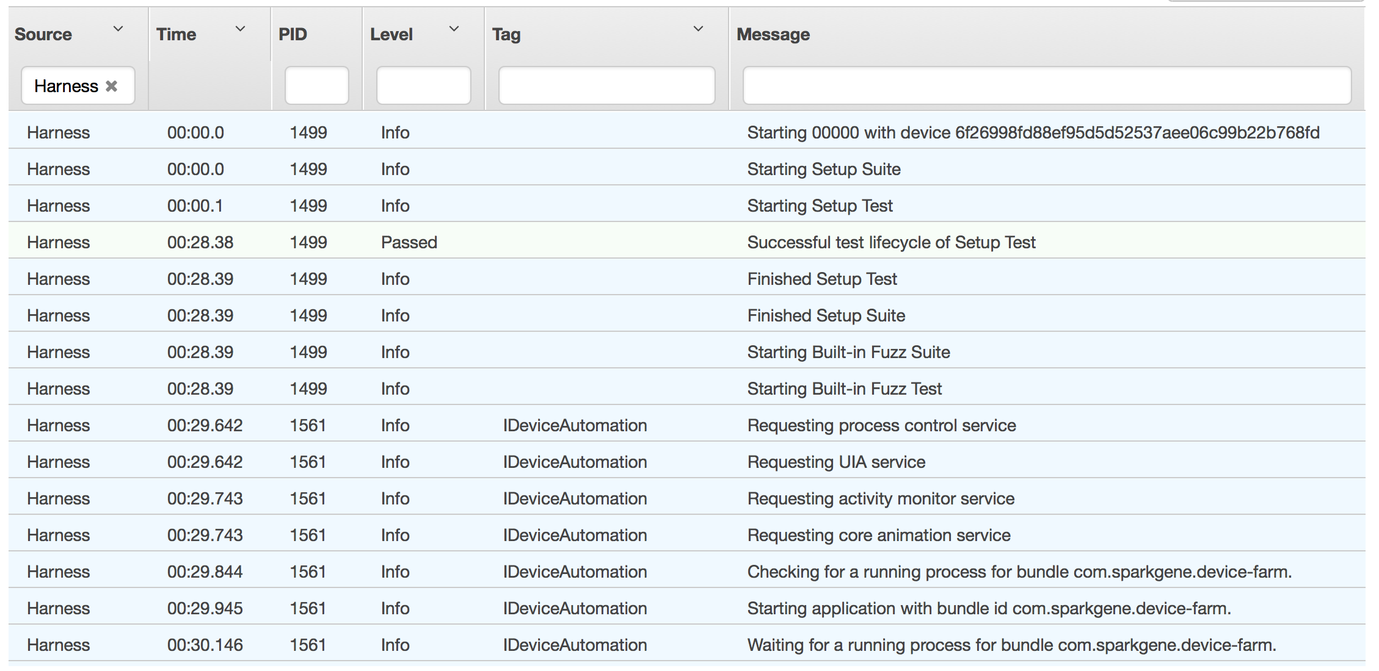Click the PID column header
This screenshot has width=1379, height=671.
[x=293, y=35]
